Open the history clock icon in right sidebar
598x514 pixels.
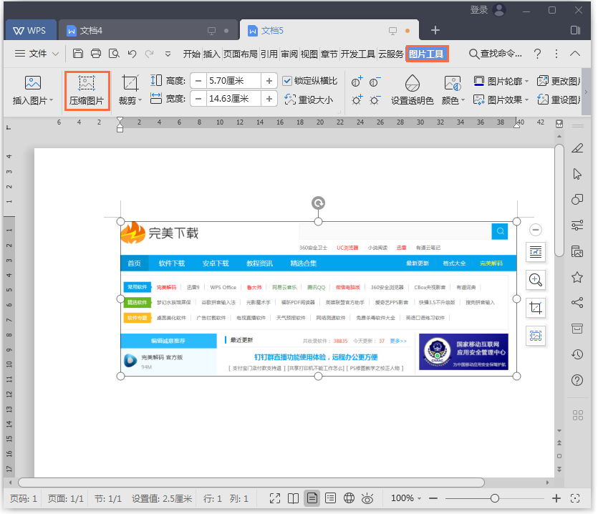tap(577, 354)
